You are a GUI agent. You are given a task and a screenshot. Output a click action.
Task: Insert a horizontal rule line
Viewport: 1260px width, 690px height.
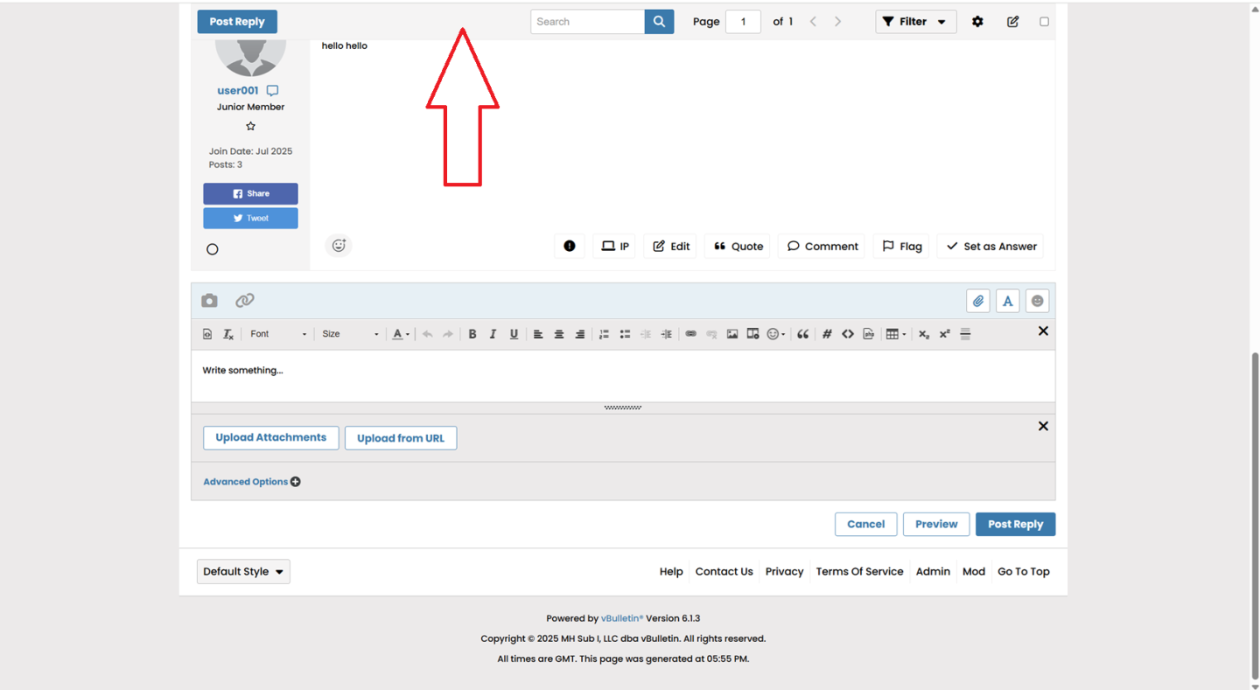[966, 334]
